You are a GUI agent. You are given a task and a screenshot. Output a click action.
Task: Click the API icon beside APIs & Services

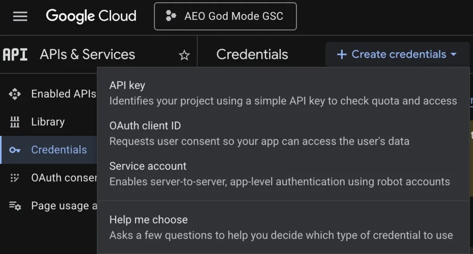point(15,54)
